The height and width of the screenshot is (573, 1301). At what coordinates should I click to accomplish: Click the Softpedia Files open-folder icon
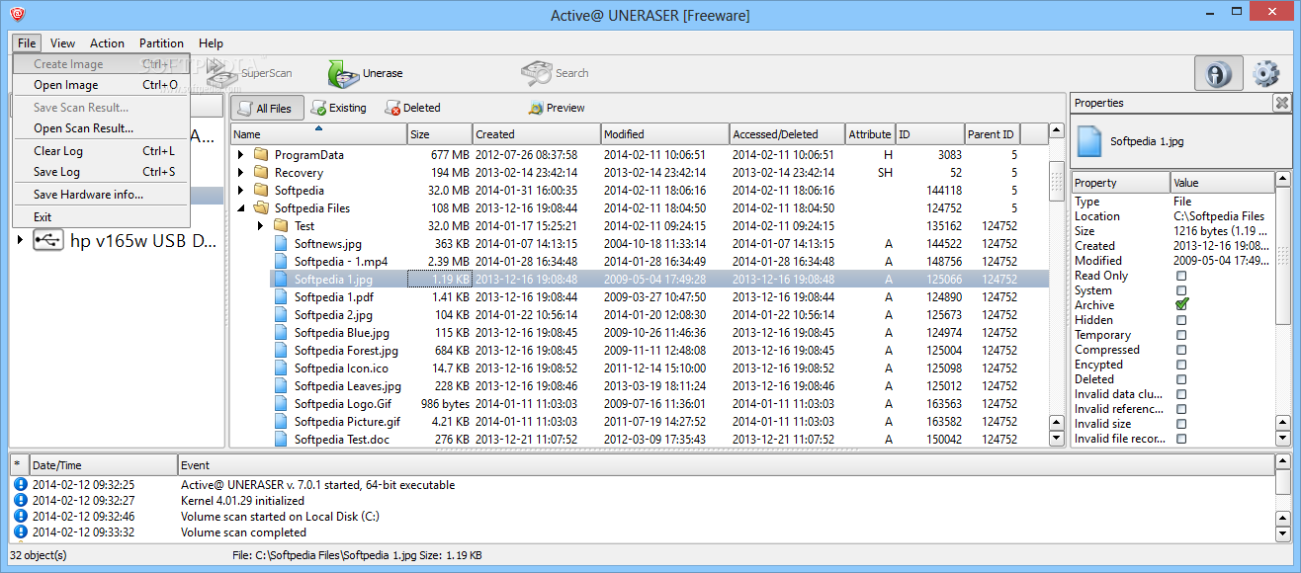coord(261,207)
